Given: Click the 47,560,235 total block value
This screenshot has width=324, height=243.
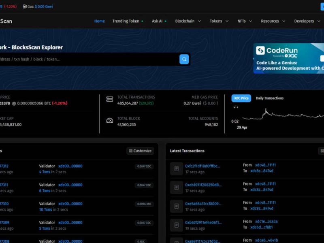Looking at the screenshot, I should pos(126,124).
